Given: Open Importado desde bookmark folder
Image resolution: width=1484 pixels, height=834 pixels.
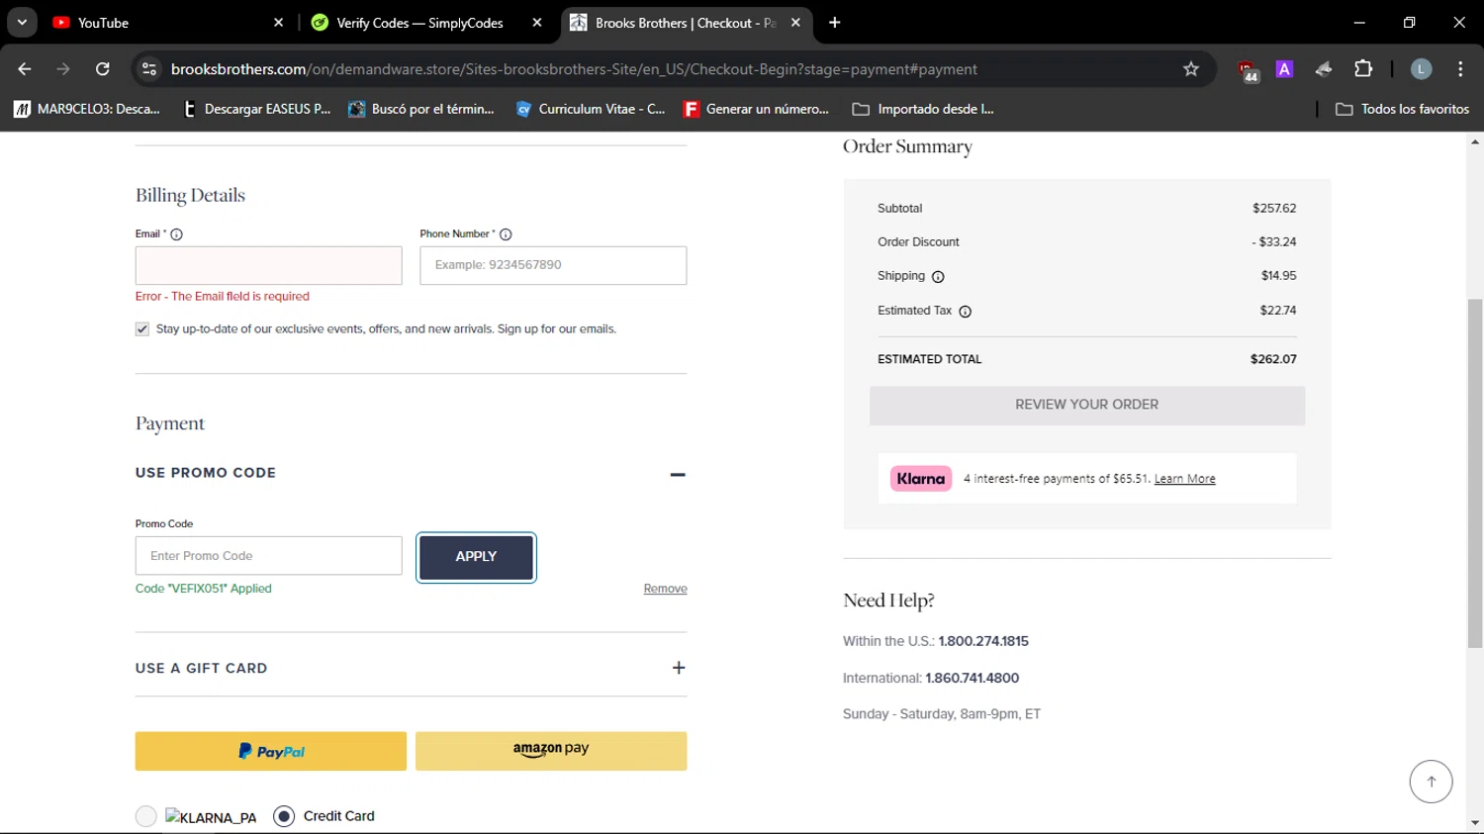Looking at the screenshot, I should tap(923, 109).
